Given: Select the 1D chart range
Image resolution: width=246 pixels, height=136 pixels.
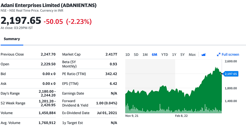Looking at the screenshot, I should (128, 54).
